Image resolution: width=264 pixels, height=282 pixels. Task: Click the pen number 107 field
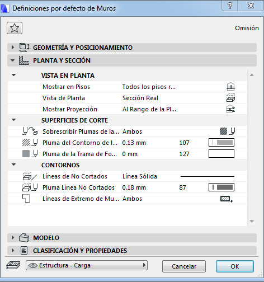coord(184,143)
